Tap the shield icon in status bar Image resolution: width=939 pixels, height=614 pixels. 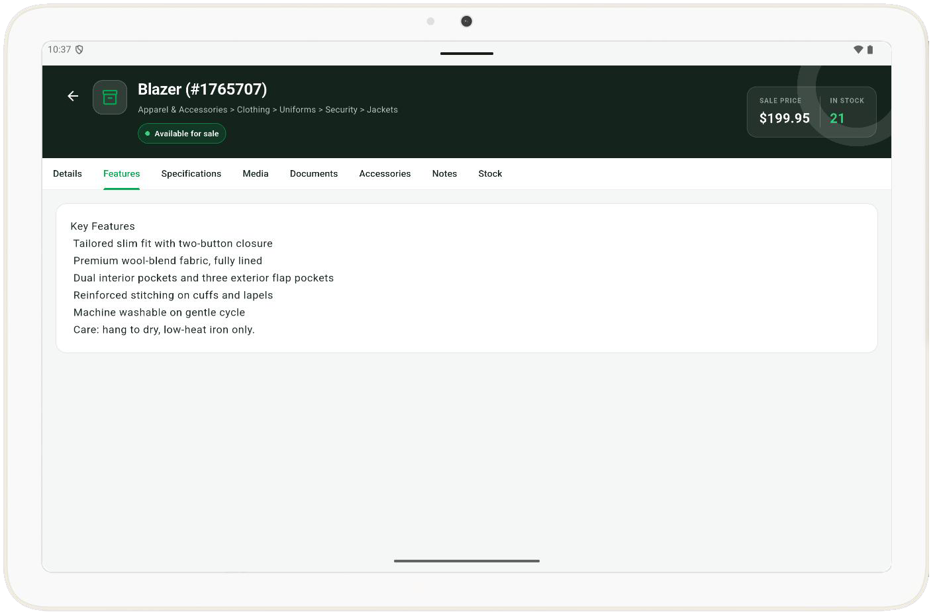79,50
